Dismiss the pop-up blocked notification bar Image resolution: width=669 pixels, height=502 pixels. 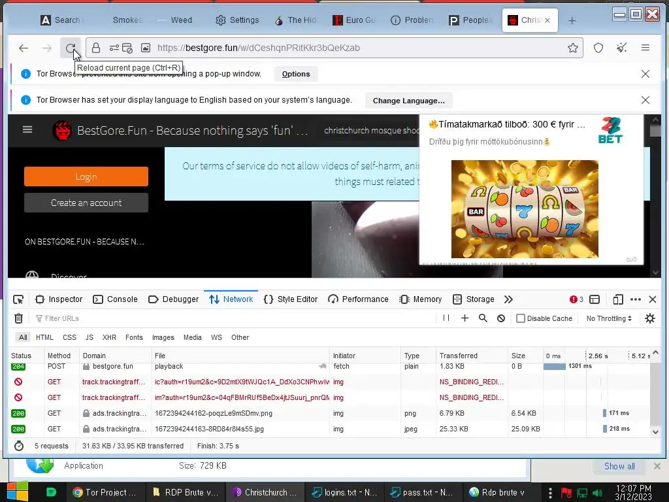pyautogui.click(x=645, y=74)
